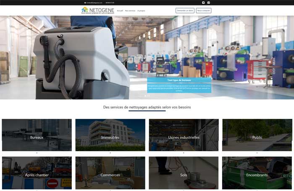Click the phone number in top bar
The width and height of the screenshot is (294, 191).
point(110,3)
